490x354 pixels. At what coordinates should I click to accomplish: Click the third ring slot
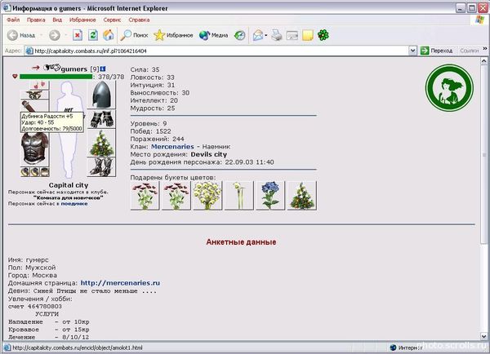45,171
